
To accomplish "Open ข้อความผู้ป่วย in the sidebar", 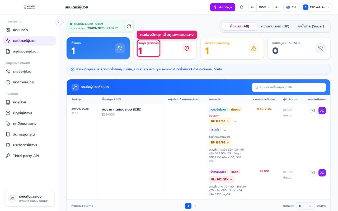I will (x=30, y=82).
